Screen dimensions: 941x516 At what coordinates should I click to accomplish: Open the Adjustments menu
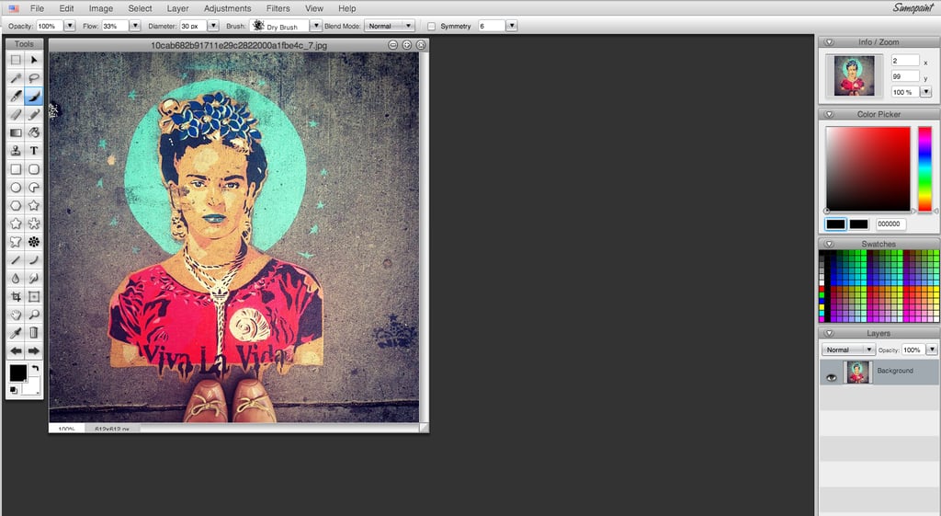point(228,8)
